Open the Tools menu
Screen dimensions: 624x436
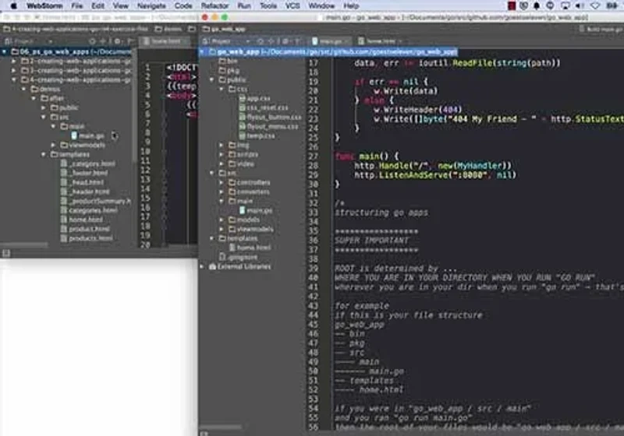[x=268, y=5]
